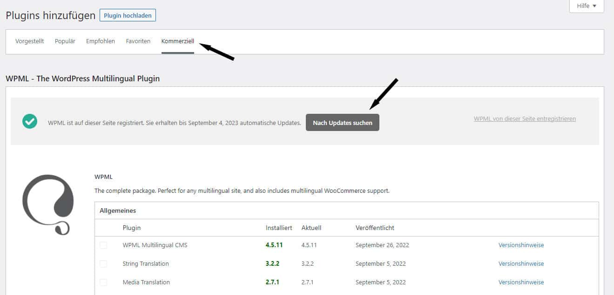Viewport: 614px width, 295px height.
Task: Click the Allgemeines section header
Action: coord(118,210)
